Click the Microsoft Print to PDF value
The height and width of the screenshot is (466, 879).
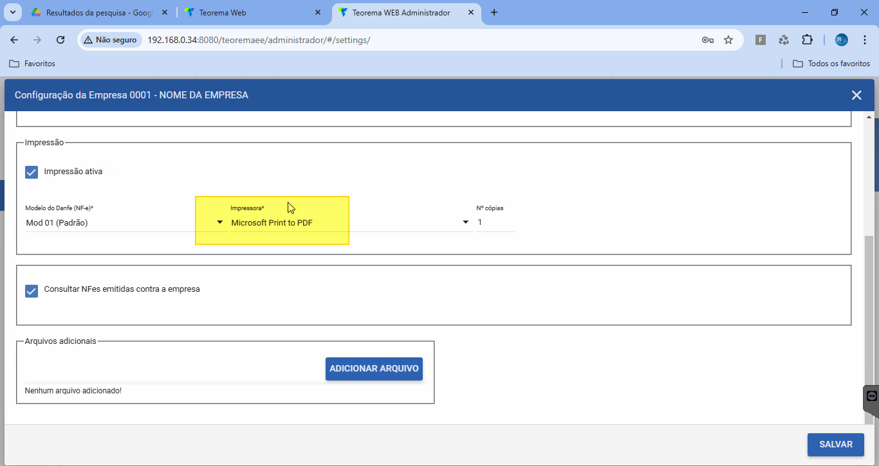tap(272, 223)
